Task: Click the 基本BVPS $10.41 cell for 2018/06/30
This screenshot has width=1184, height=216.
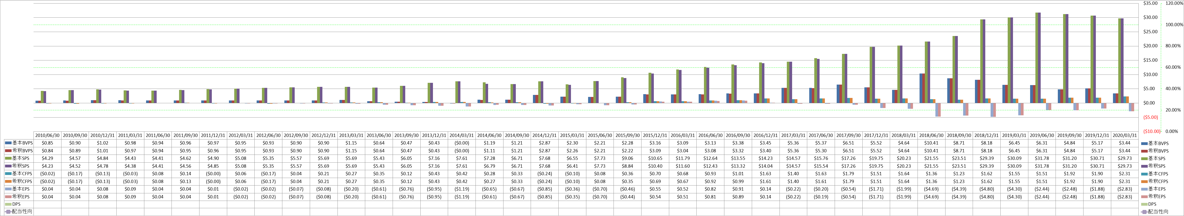Action: pyautogui.click(x=931, y=143)
